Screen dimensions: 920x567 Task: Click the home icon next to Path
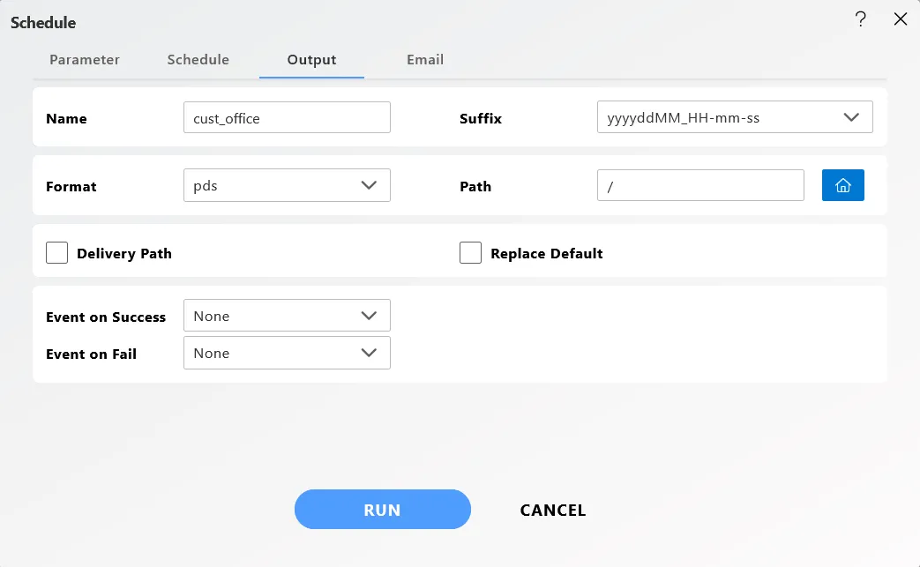coord(842,185)
